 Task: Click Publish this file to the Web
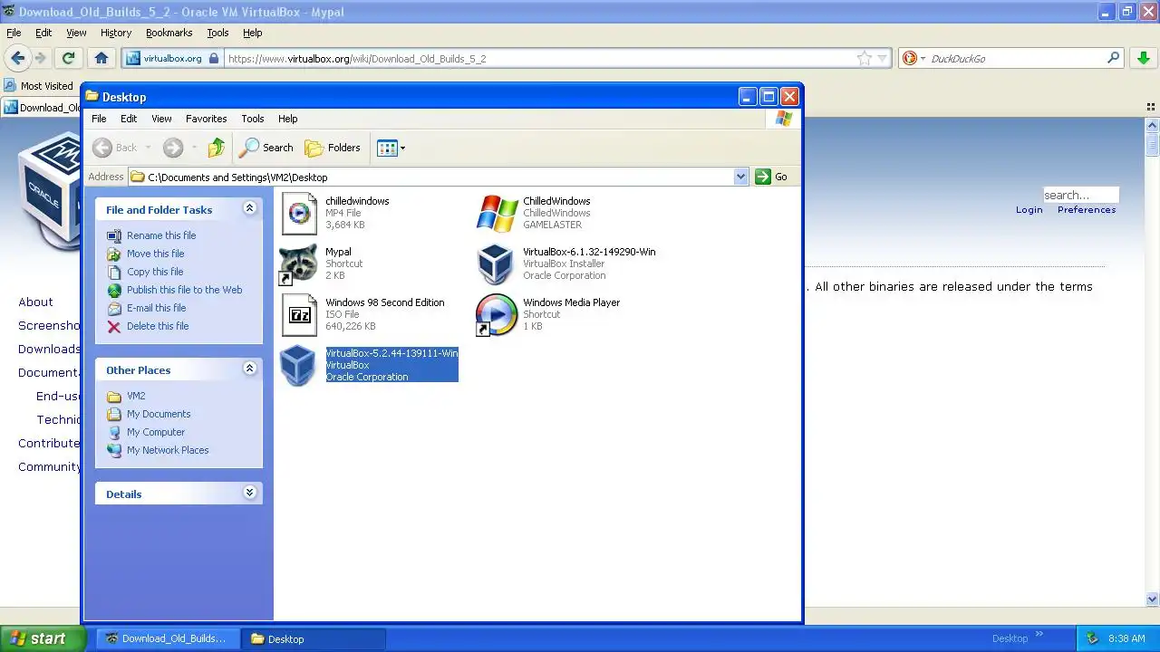184,290
